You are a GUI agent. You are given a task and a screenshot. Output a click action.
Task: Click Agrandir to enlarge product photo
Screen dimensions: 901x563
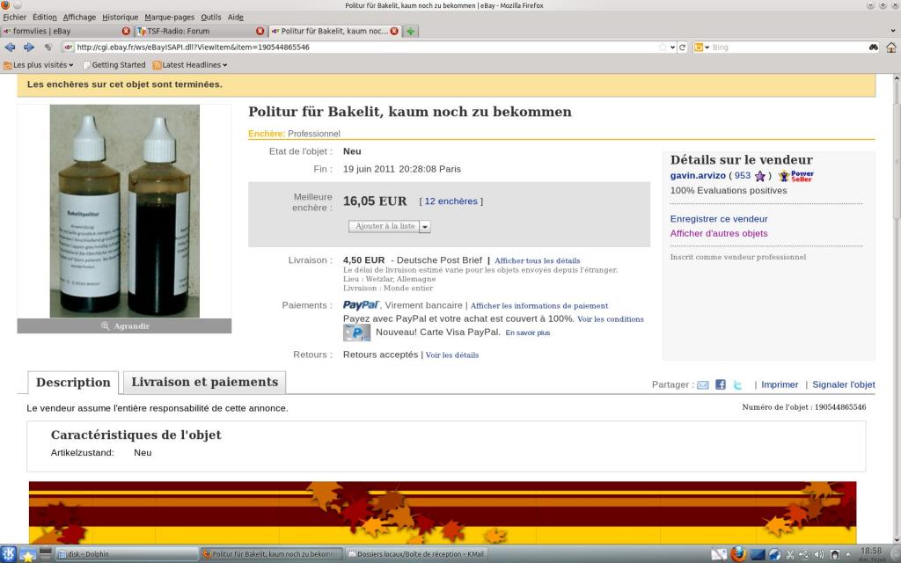click(125, 325)
